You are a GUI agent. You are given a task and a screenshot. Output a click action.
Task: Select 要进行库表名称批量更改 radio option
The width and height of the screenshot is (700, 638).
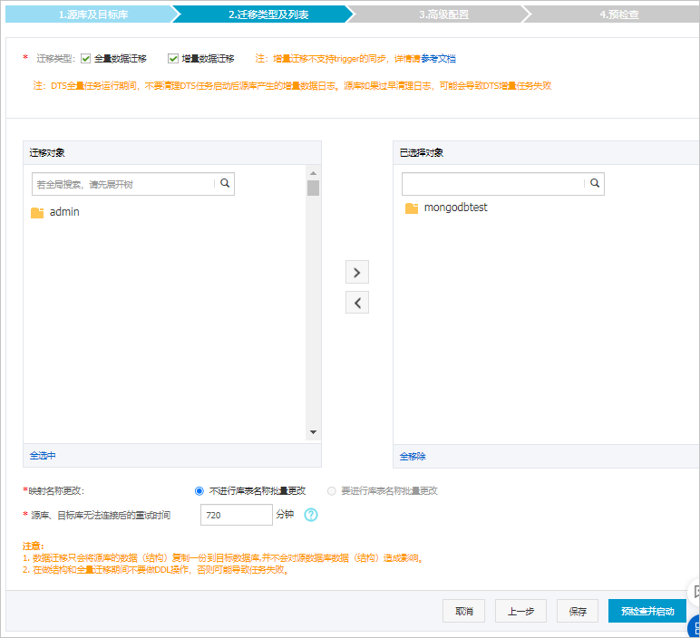point(331,491)
